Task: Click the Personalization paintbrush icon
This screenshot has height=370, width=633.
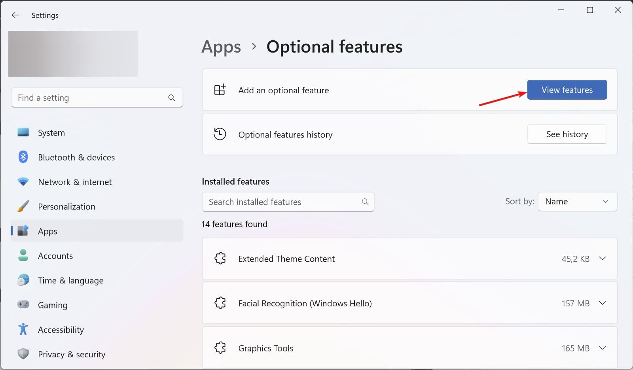Action: pyautogui.click(x=23, y=206)
